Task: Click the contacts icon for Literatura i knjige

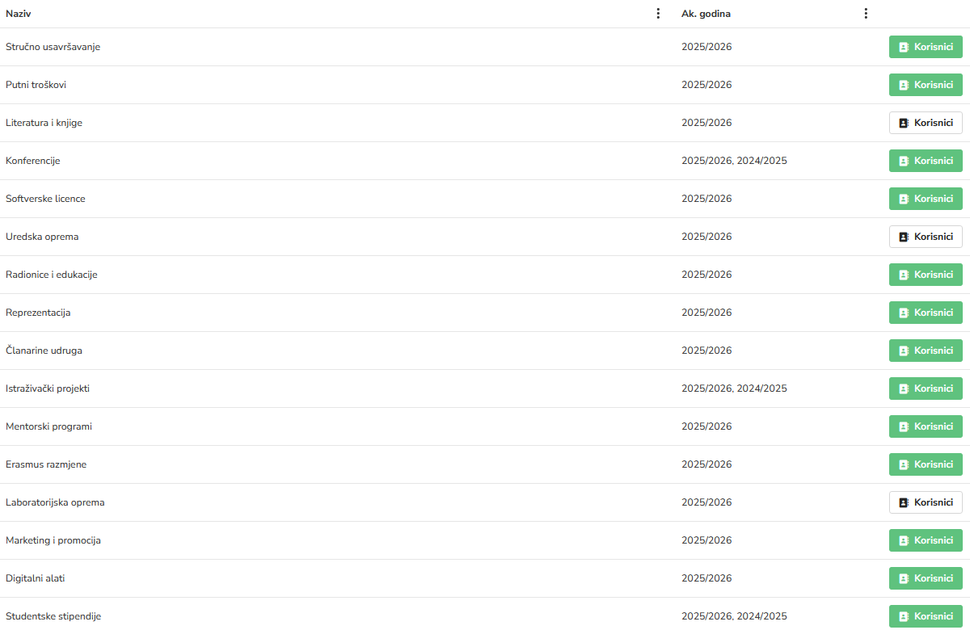Action: pyautogui.click(x=905, y=123)
